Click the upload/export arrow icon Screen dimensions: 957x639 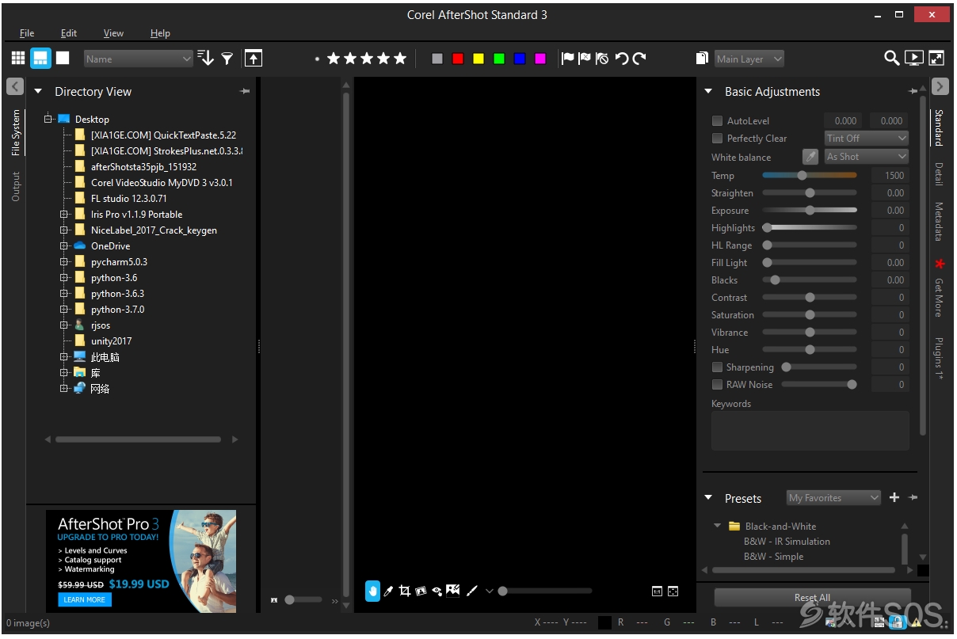[253, 58]
